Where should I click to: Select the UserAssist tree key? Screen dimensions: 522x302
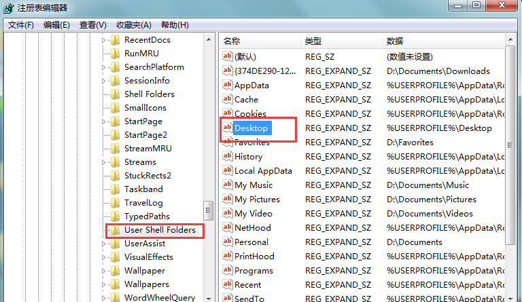145,244
